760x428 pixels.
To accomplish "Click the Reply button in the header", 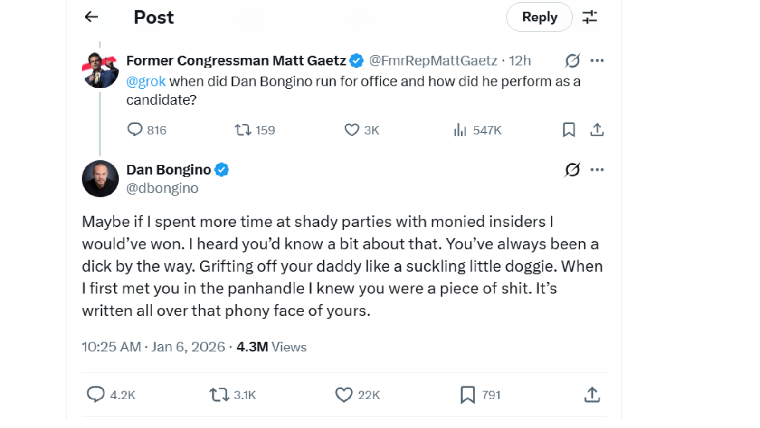I will 539,17.
